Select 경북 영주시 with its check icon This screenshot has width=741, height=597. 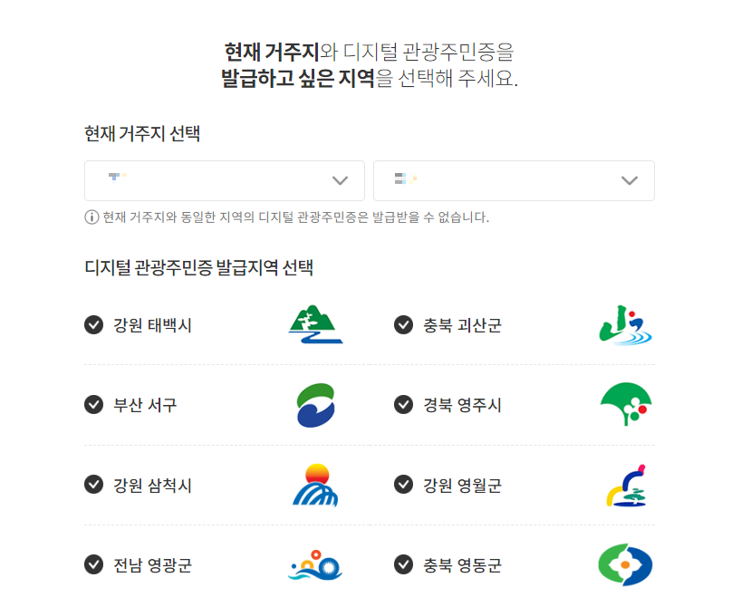tap(403, 405)
